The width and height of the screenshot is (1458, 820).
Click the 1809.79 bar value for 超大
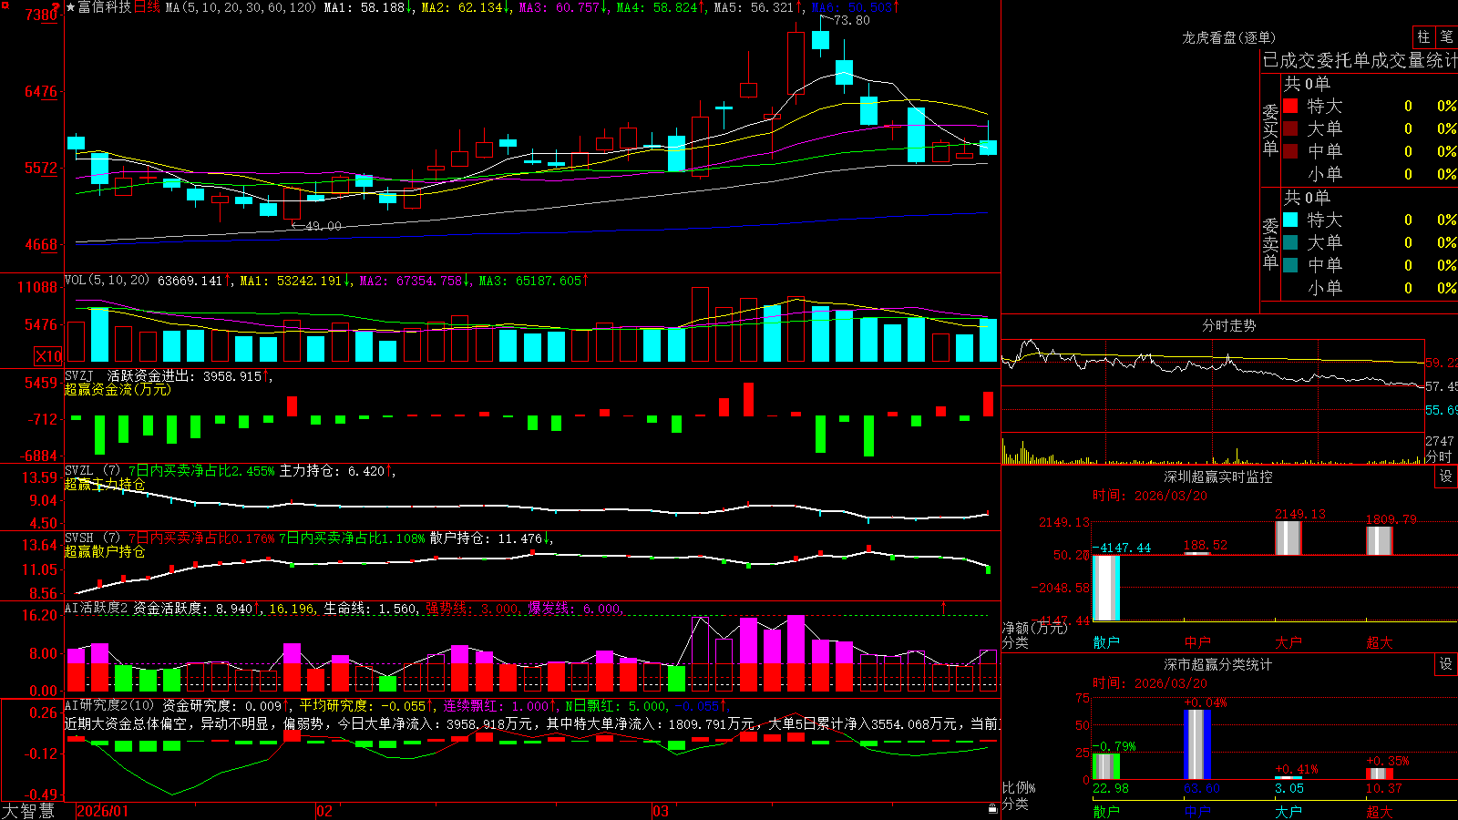point(1391,519)
